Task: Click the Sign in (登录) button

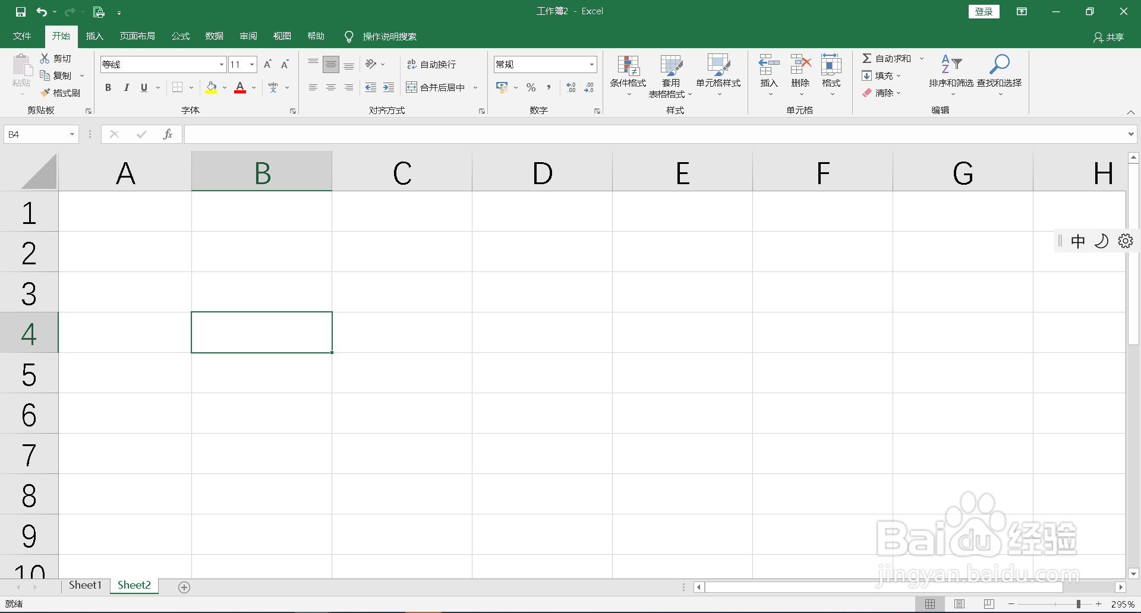Action: [984, 11]
